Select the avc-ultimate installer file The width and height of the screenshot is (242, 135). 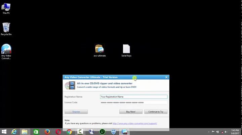[x=100, y=51]
